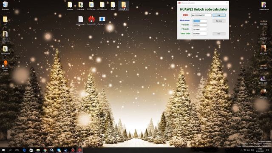
Task: Open Skype from the taskbar
Action: pos(59,150)
